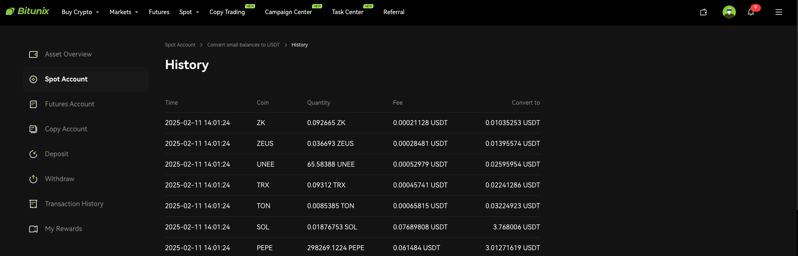Viewport: 798px width, 256px height.
Task: Expand the Spot dropdown menu
Action: coord(189,12)
